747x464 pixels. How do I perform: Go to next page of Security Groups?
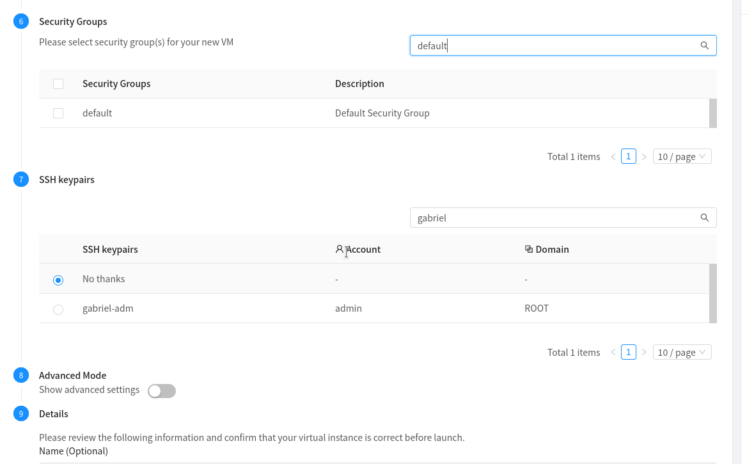coord(644,156)
